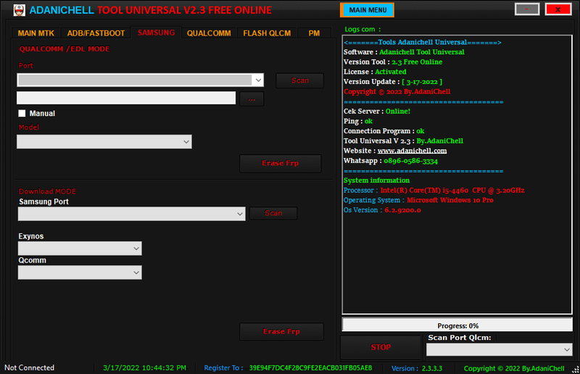
Task: Browse for file with the ... button
Action: point(252,99)
